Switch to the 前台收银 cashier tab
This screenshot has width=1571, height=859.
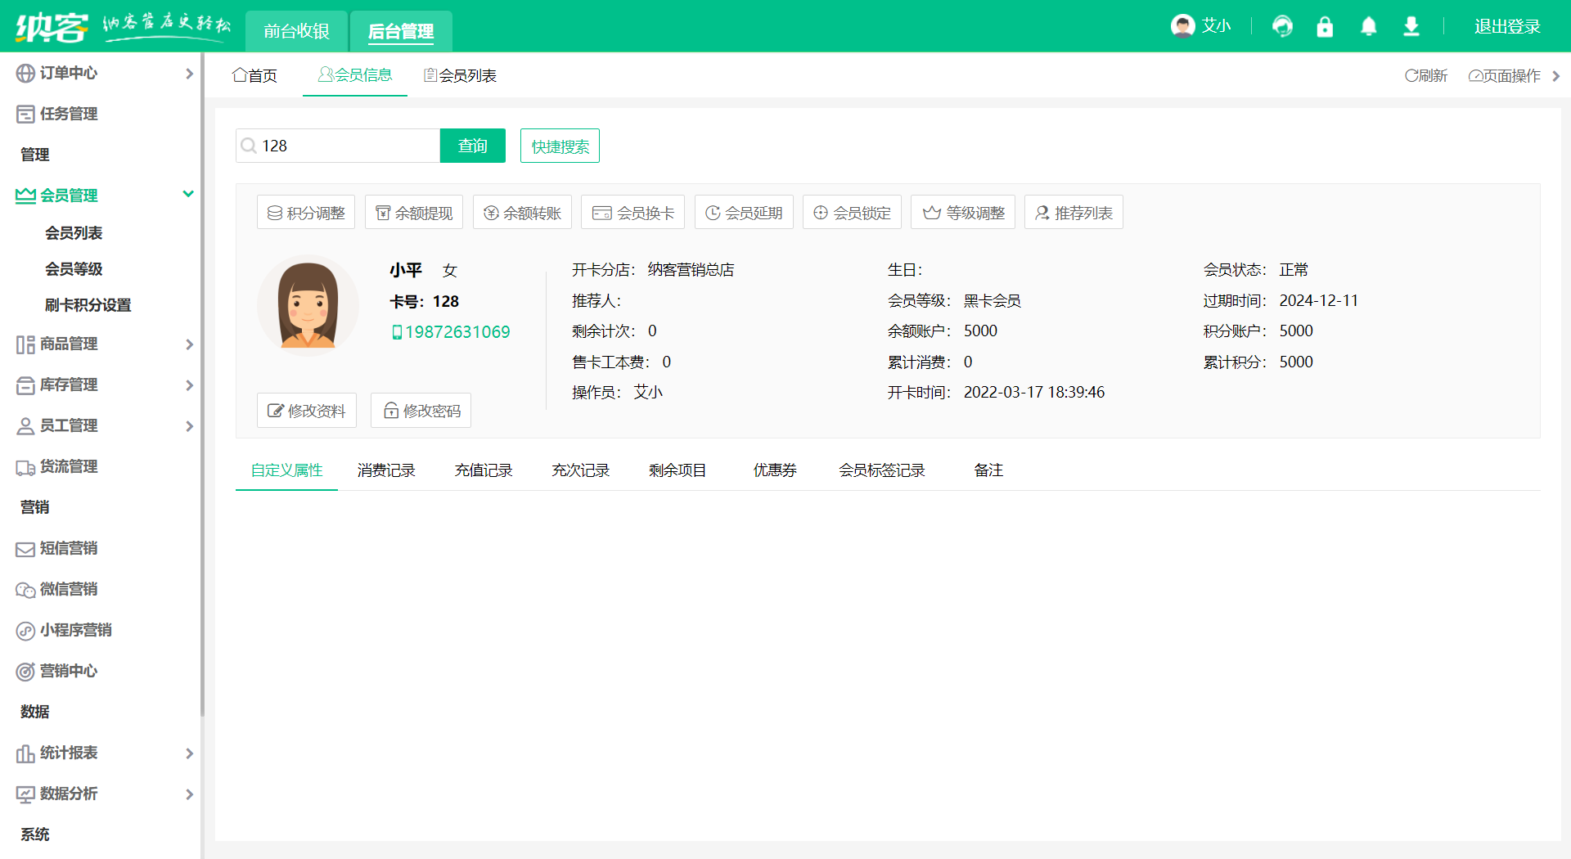tap(295, 31)
